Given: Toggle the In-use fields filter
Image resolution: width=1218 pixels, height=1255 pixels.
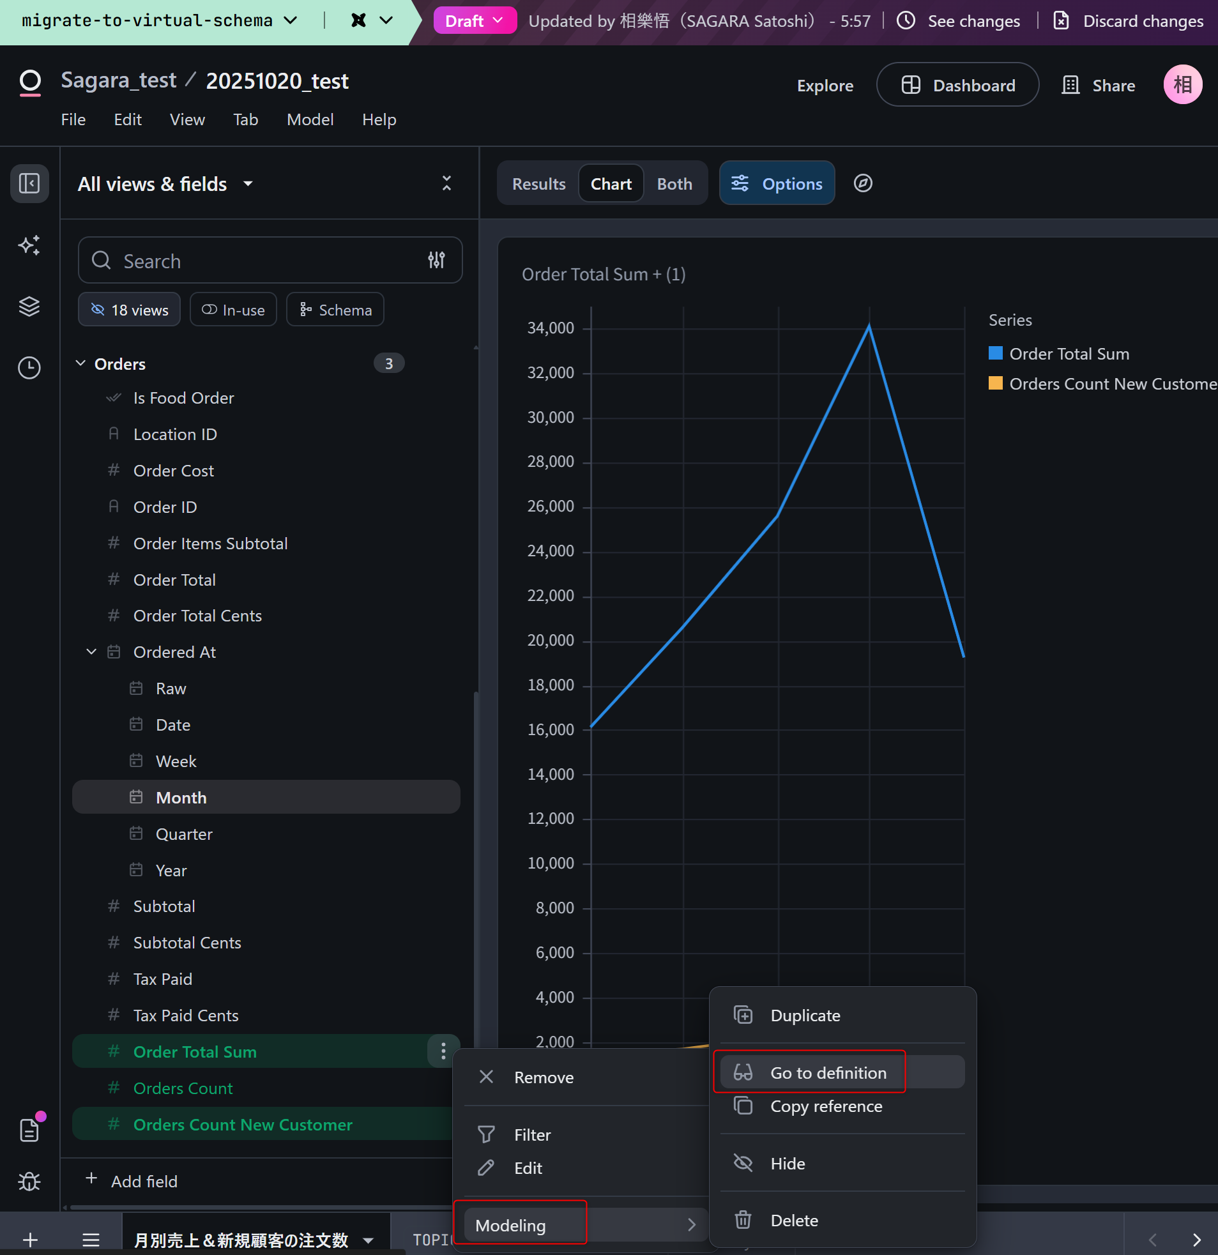Looking at the screenshot, I should tap(233, 310).
